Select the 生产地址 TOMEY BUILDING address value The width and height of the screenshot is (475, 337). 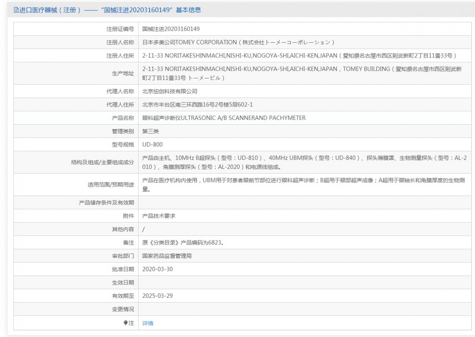[302, 73]
